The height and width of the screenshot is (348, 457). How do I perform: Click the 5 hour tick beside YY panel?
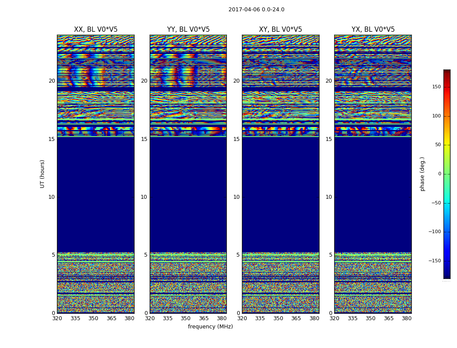point(146,255)
